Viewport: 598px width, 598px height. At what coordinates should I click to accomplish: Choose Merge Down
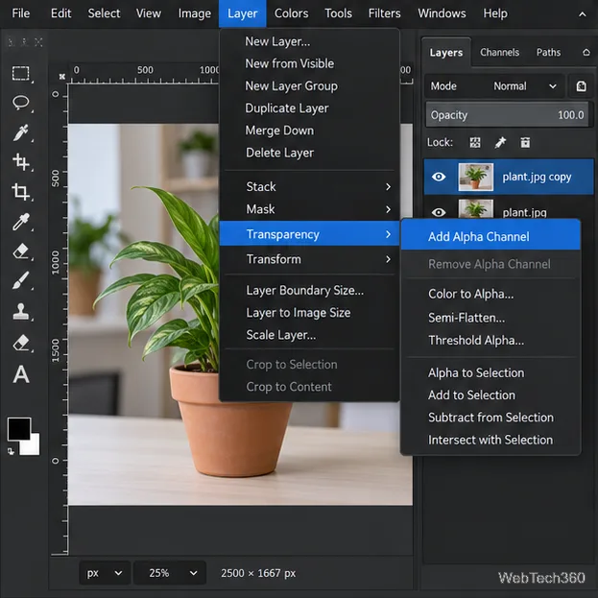pyautogui.click(x=309, y=131)
